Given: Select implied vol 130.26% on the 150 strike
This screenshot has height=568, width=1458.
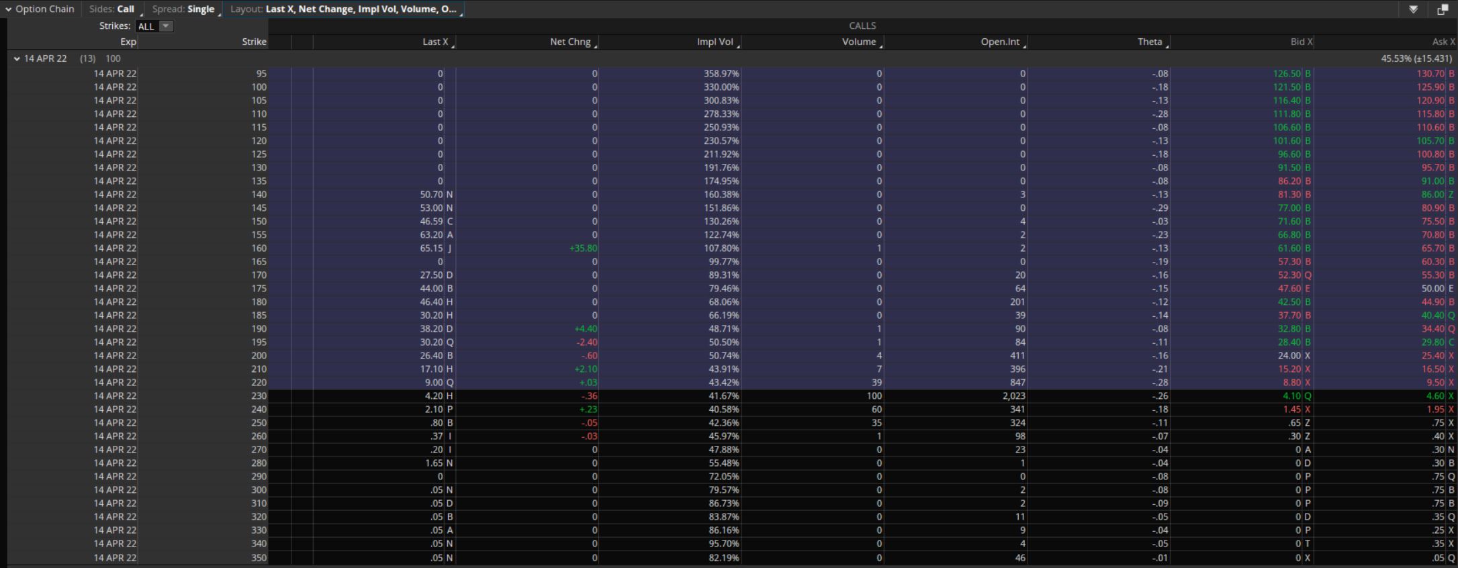Looking at the screenshot, I should click(x=721, y=222).
